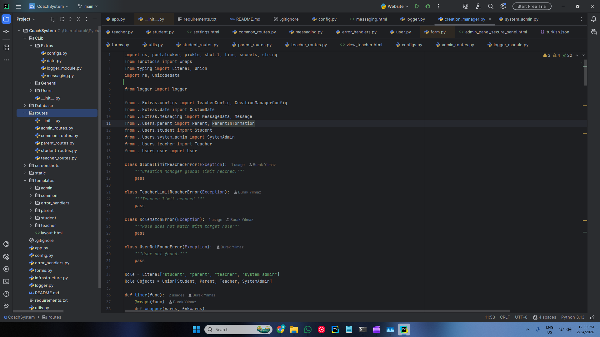Collapse the Extras folder
The width and height of the screenshot is (600, 337).
click(x=31, y=46)
